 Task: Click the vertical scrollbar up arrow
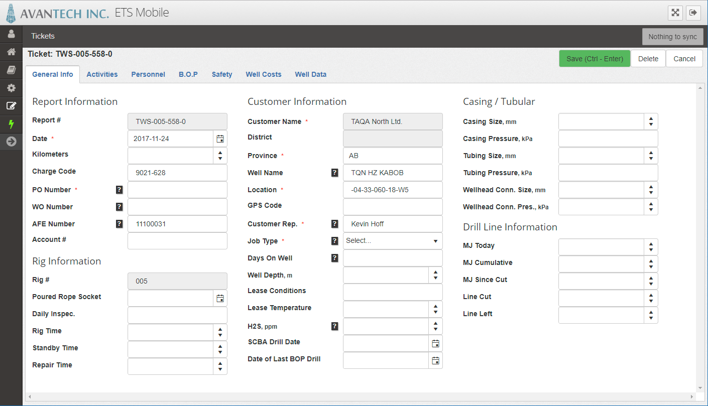pyautogui.click(x=700, y=88)
